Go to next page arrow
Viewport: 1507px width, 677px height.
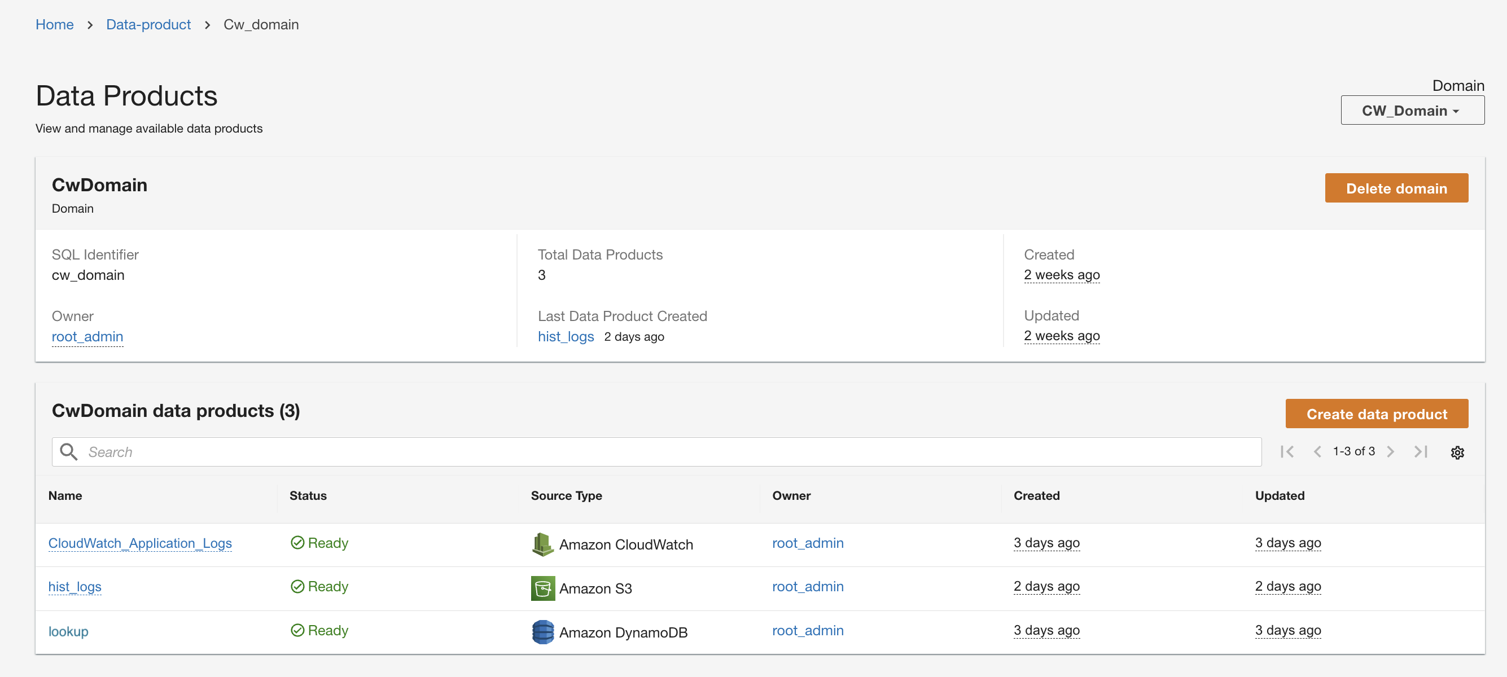coord(1390,451)
